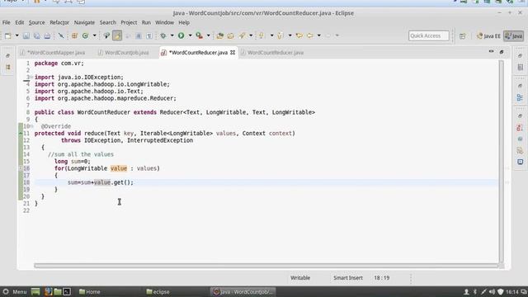The width and height of the screenshot is (528, 297).
Task: Click the Last Edit Location arrow icon
Action: (x=299, y=35)
